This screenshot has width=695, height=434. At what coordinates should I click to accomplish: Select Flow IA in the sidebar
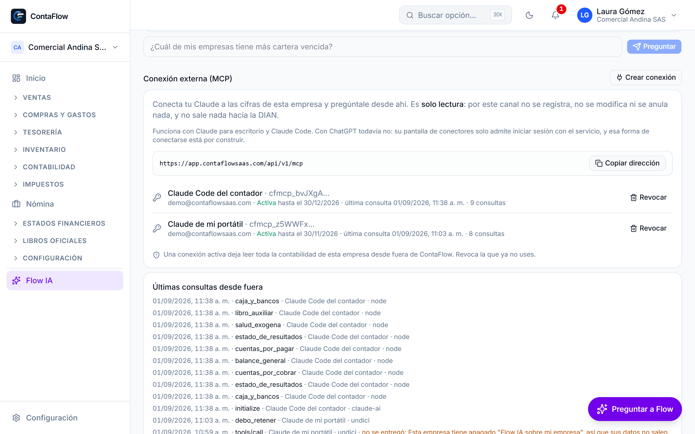65,280
